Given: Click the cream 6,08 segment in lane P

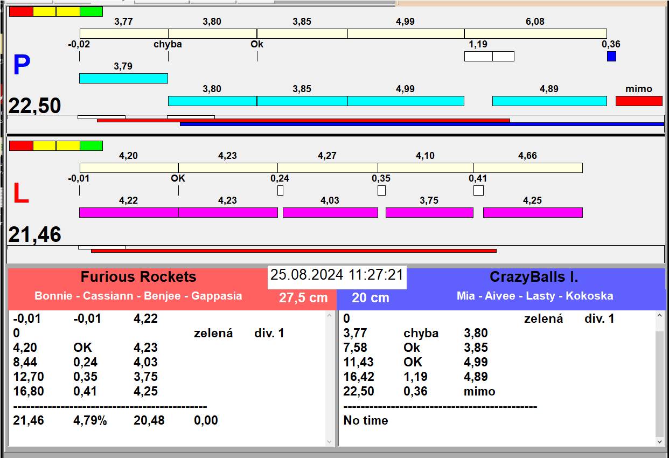Looking at the screenshot, I should (x=535, y=33).
